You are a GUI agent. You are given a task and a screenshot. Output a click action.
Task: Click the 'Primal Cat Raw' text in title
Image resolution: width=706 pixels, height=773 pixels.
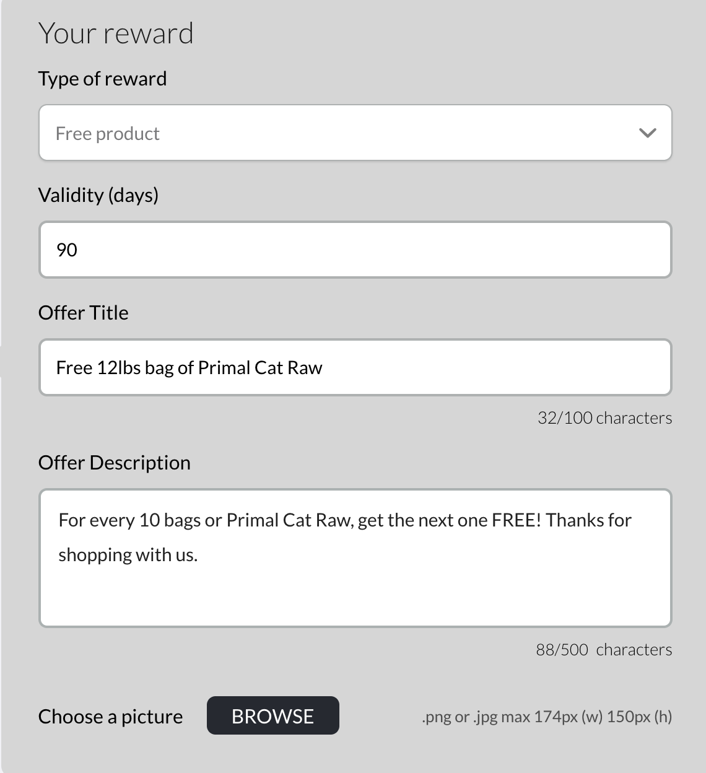point(260,368)
